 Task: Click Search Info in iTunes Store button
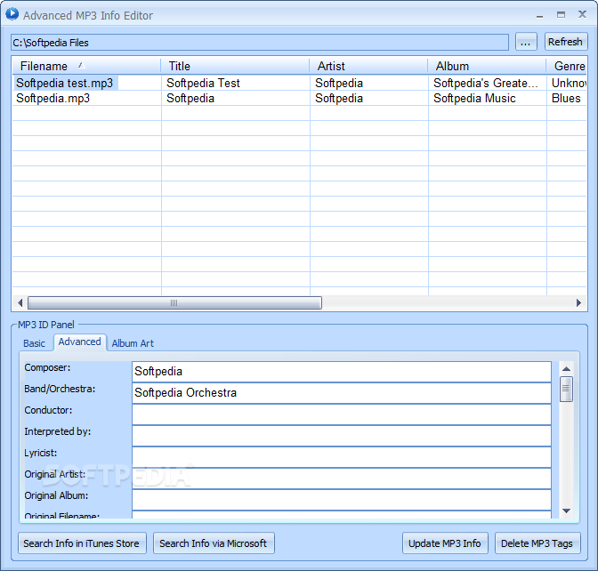82,543
